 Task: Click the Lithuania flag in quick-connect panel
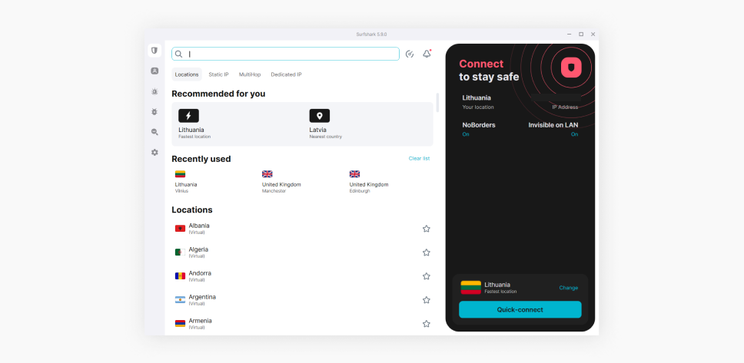point(470,287)
